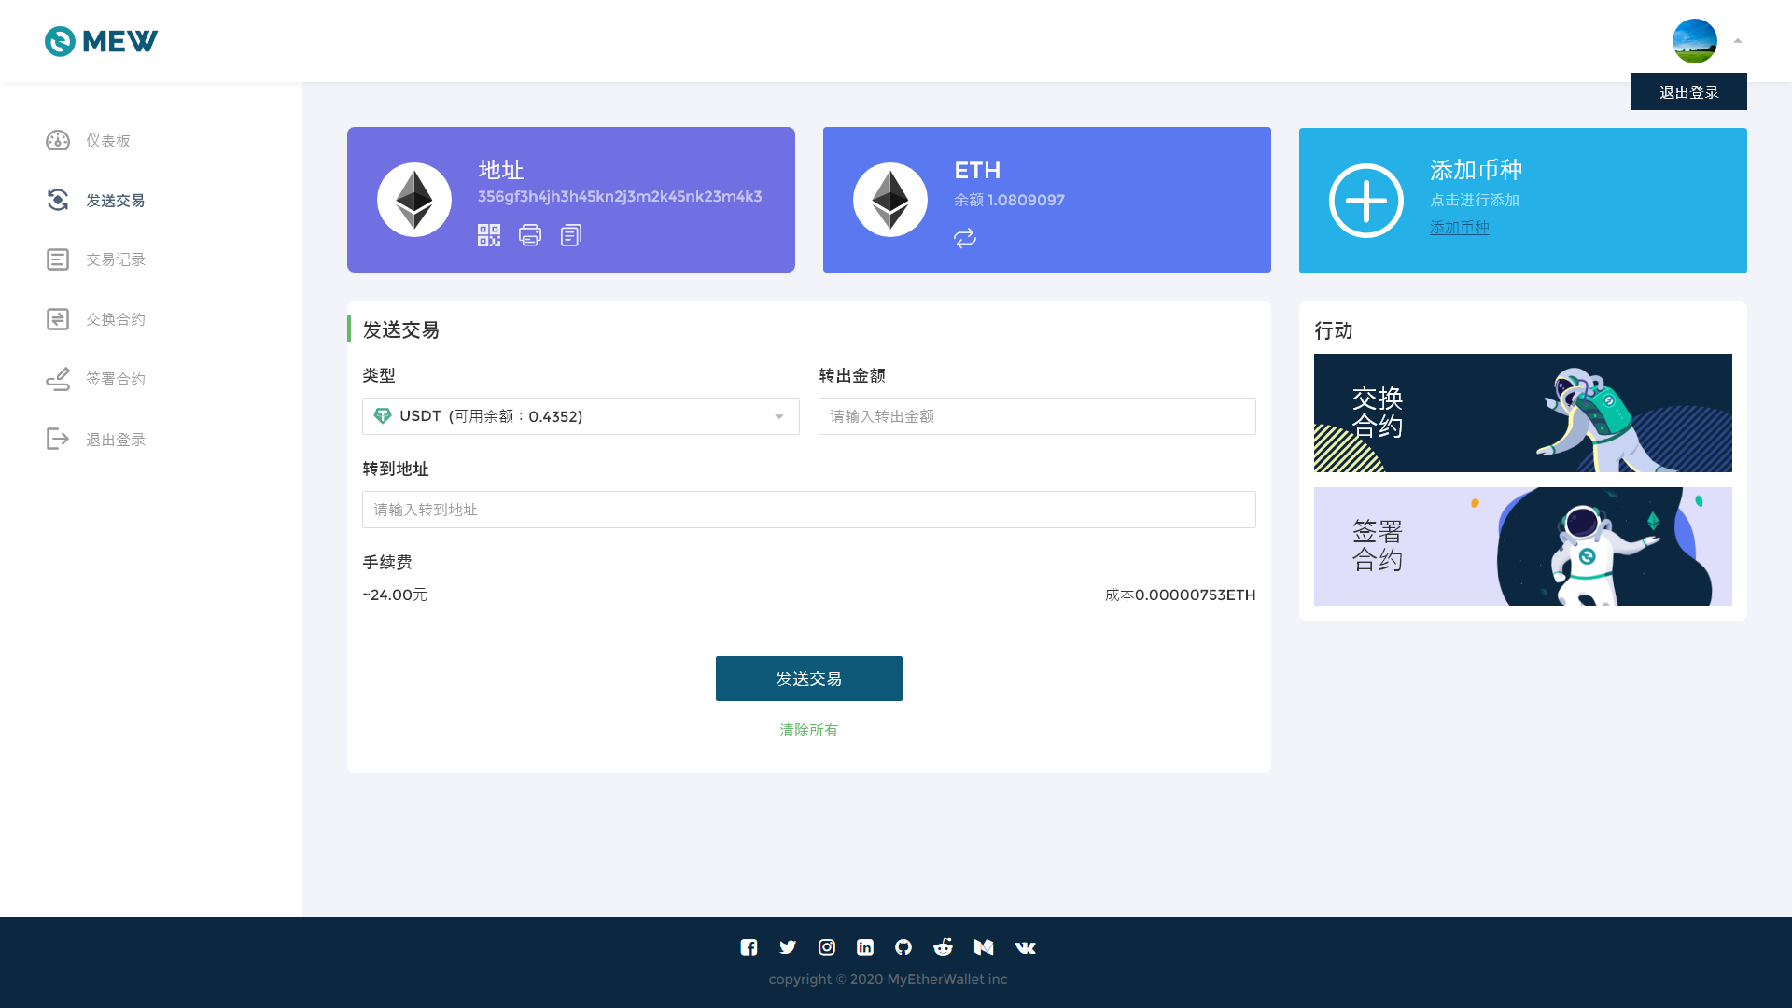This screenshot has width=1792, height=1008.
Task: Open the 交换合约 action banner
Action: click(1522, 413)
